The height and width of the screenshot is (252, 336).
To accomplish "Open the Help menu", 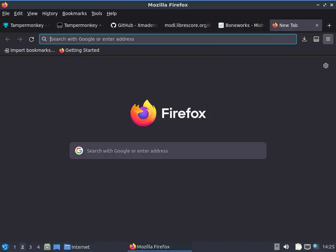I will click(112, 13).
